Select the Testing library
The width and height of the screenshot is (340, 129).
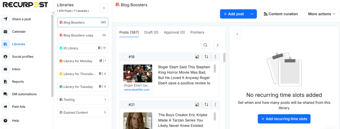(83, 100)
